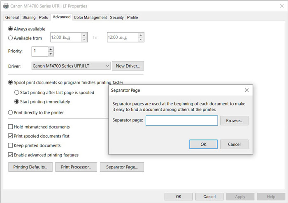Increase Priority value with up arrow
Image resolution: width=288 pixels, height=203 pixels.
51,49
